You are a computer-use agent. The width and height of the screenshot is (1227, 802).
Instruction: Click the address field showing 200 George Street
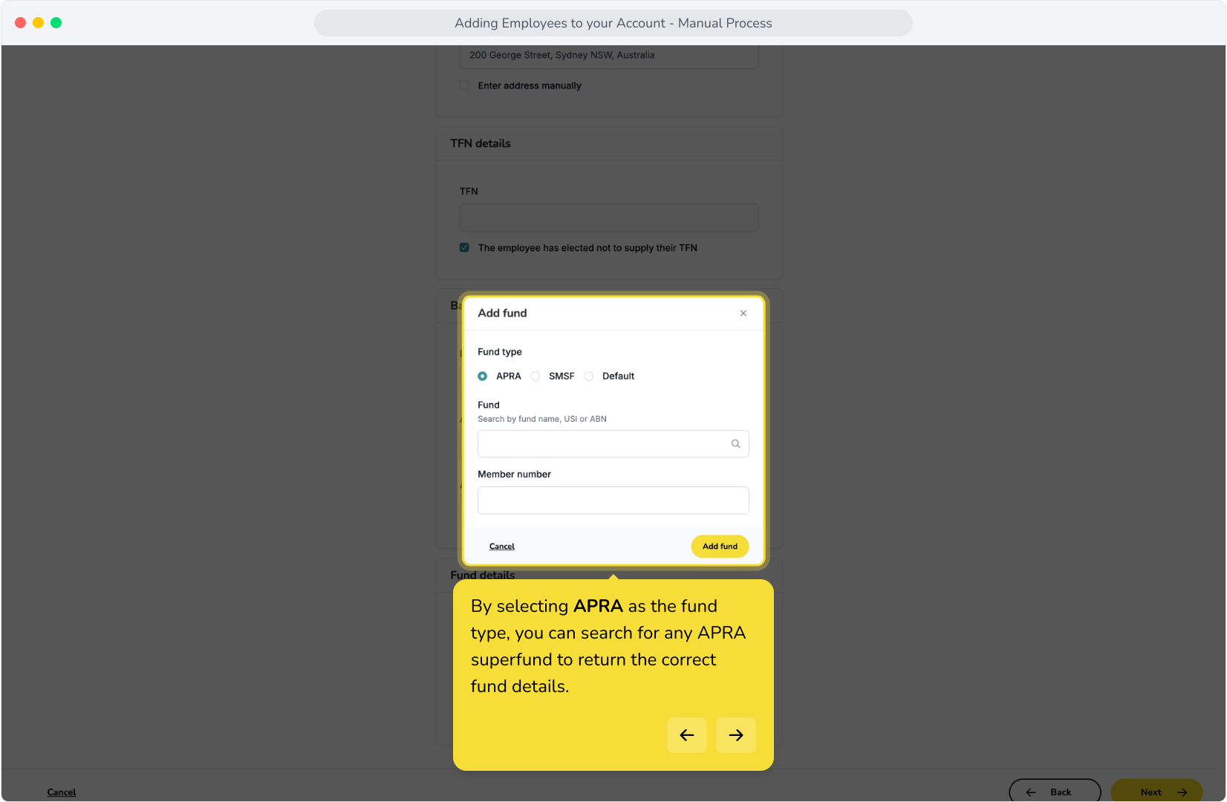(x=609, y=56)
